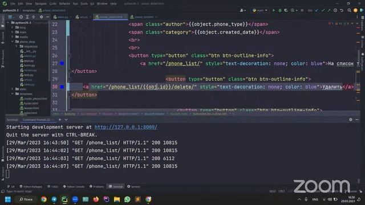Toggle code fold marker on line 28
This screenshot has width=365, height=205.
pos(70,71)
